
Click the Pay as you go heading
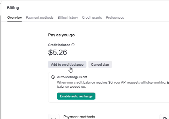click(61, 35)
